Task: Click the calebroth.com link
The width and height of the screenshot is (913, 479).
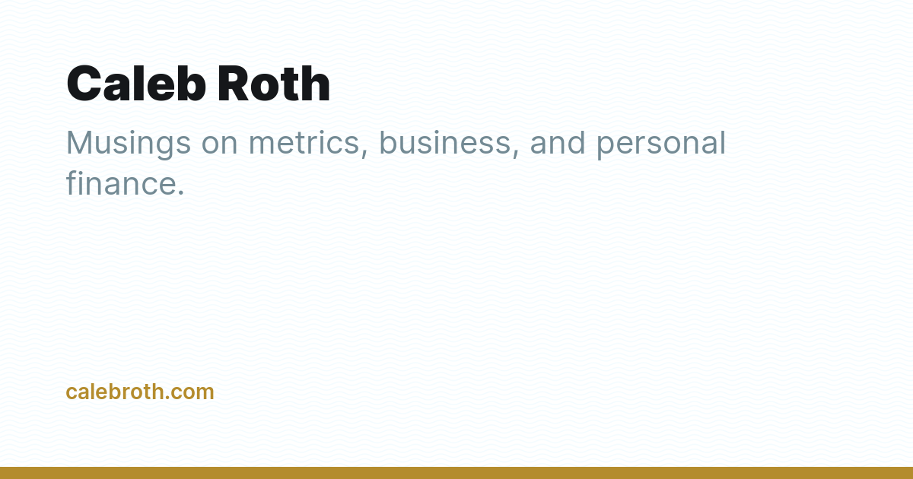Action: [140, 392]
